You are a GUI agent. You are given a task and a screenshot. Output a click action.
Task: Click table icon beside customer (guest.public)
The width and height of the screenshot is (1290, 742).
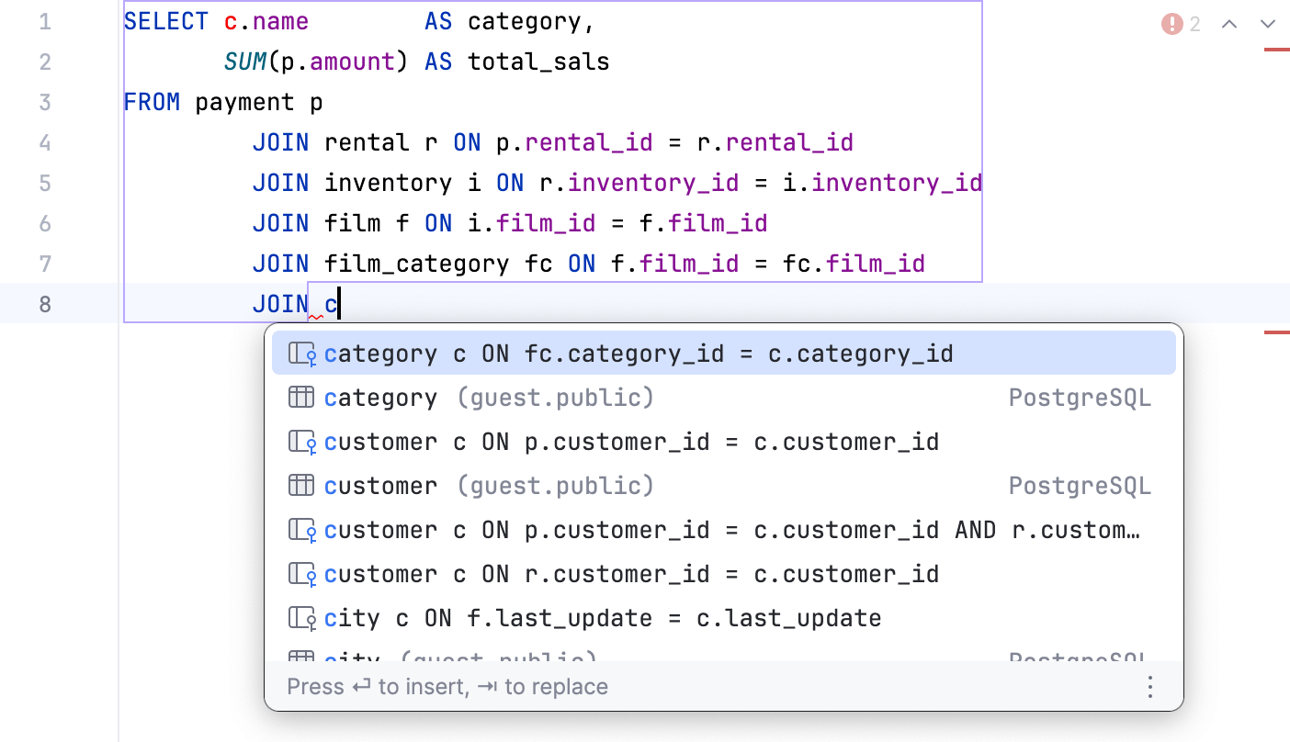click(301, 486)
